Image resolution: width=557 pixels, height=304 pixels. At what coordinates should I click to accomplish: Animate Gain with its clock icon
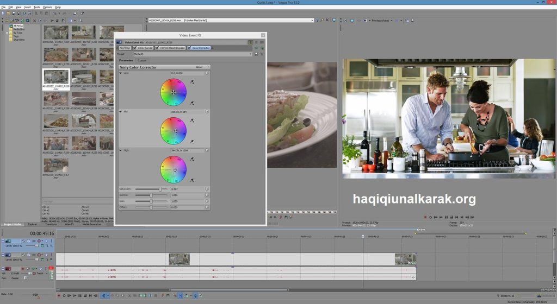207,201
